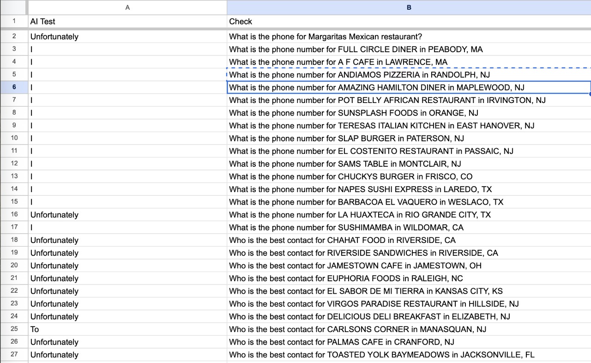Select the SLAP BURGER in PATERSON cell
Image resolution: width=591 pixels, height=363 pixels.
pos(409,139)
